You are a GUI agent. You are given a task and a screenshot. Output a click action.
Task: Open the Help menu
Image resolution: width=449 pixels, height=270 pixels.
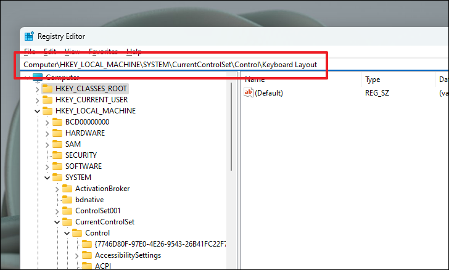134,52
